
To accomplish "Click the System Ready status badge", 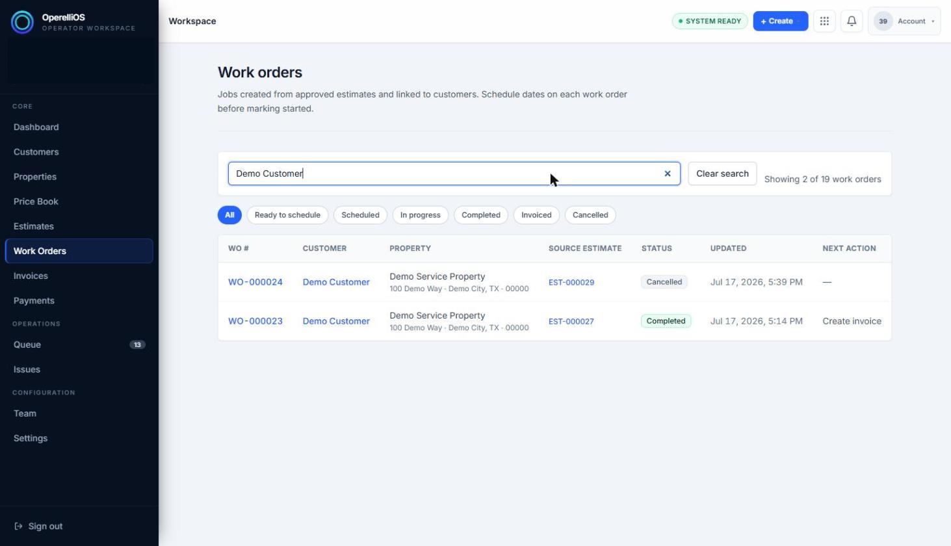I will tap(710, 21).
